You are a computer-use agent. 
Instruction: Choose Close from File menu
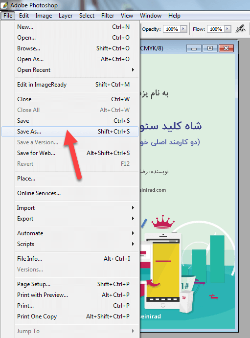(70, 99)
